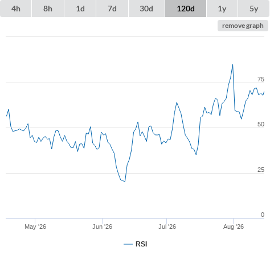Image resolution: width=270 pixels, height=259 pixels.
Task: Click the May '26 axis label
Action: [x=35, y=227]
